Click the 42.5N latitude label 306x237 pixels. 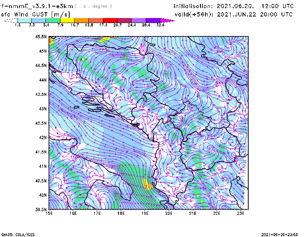41,123
